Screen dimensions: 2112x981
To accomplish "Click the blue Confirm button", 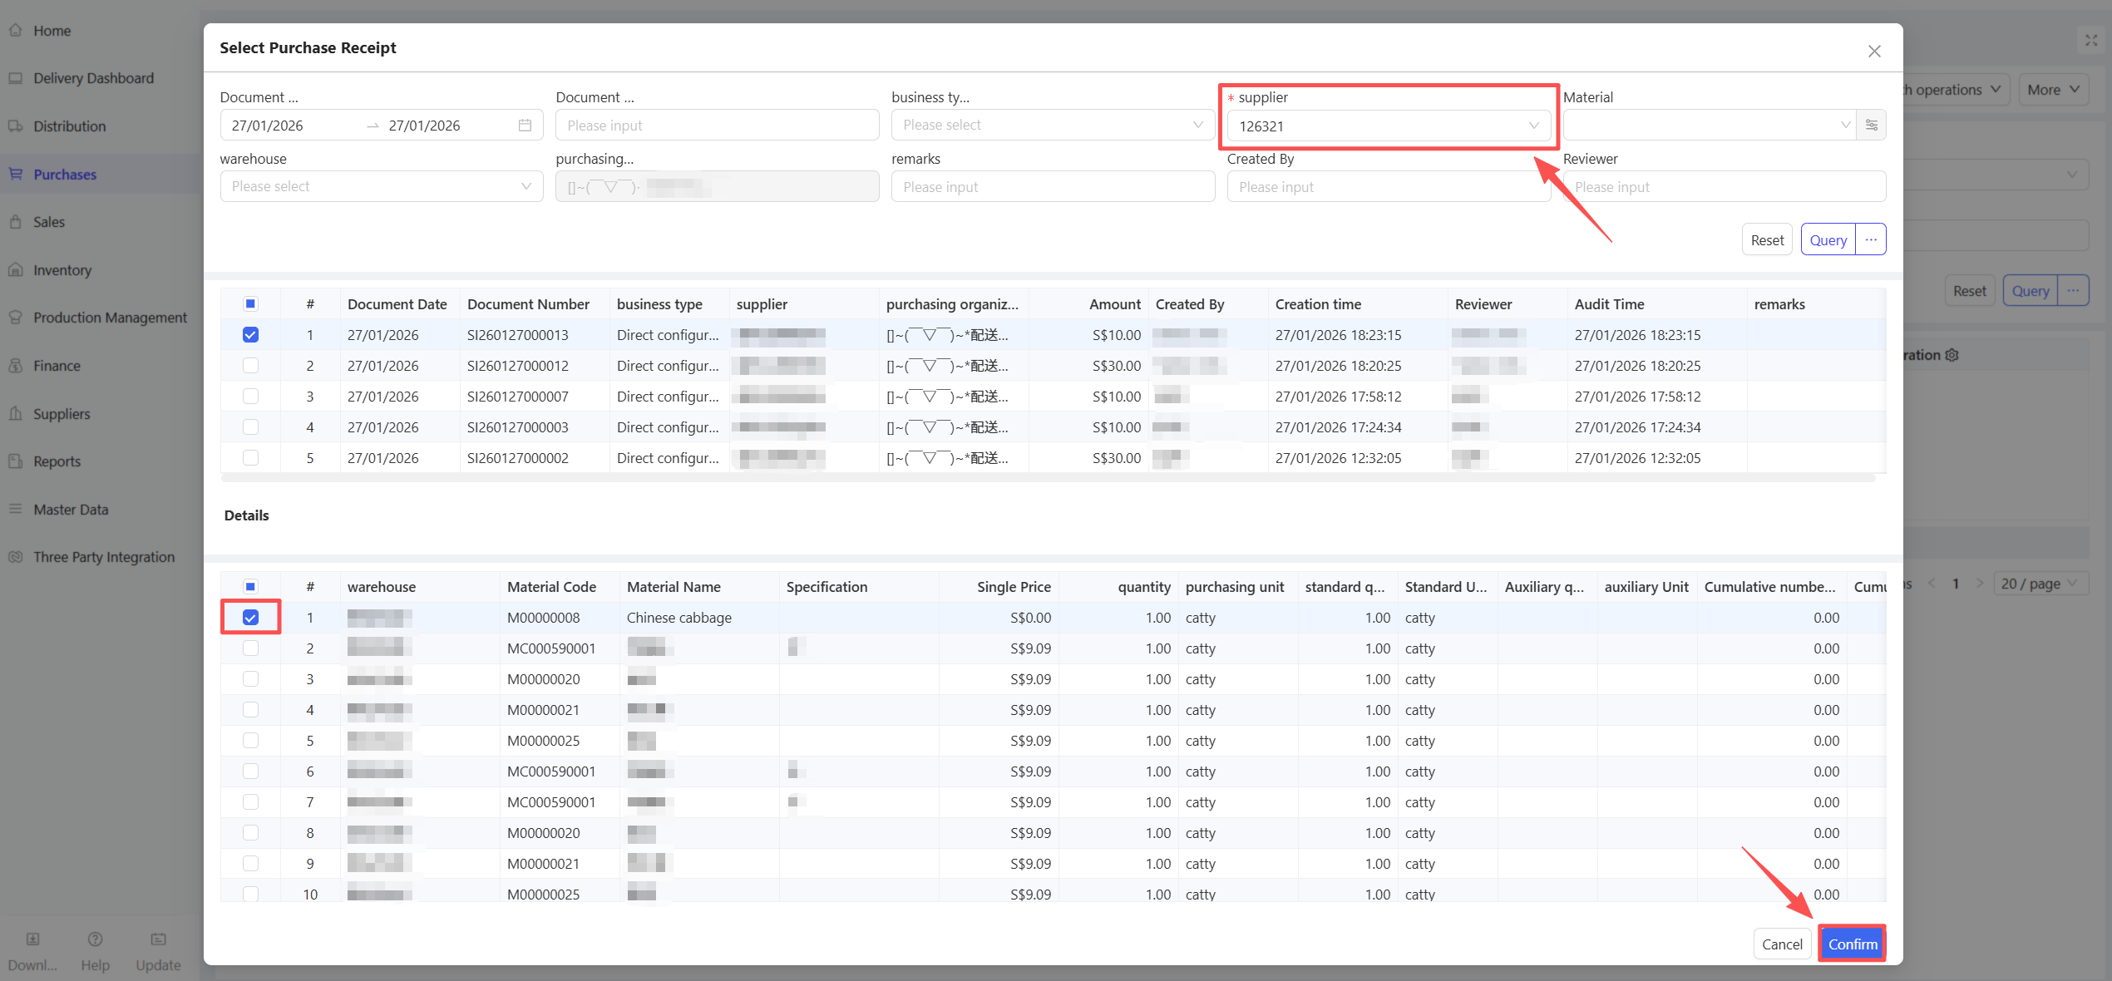I will 1852,944.
